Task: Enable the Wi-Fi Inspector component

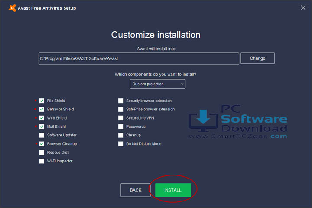Action: click(x=42, y=161)
